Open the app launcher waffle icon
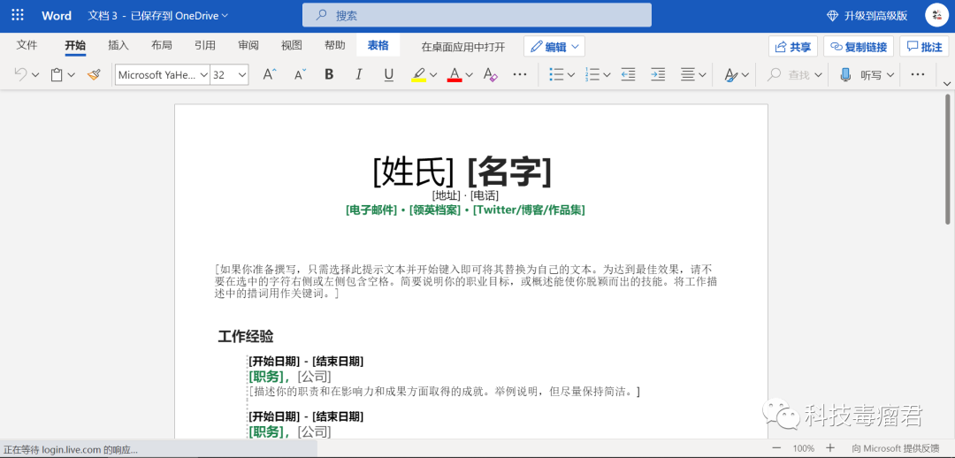This screenshot has height=458, width=955. pos(18,16)
